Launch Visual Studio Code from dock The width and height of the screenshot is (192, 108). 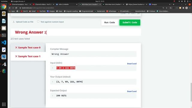4,43
